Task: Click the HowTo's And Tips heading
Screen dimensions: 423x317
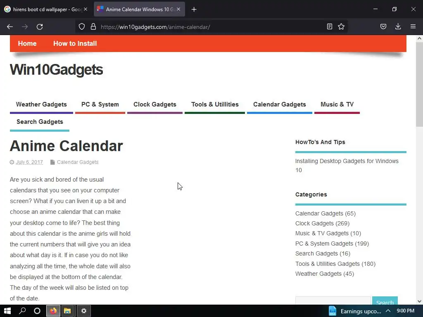Action: pos(320,142)
